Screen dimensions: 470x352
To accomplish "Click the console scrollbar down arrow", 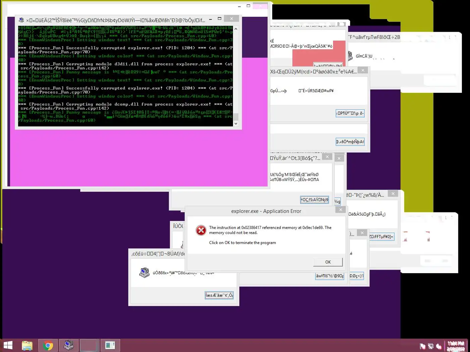I will [236, 123].
